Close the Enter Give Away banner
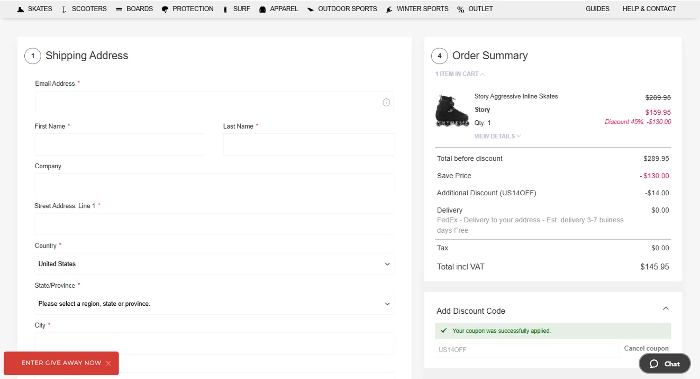The width and height of the screenshot is (700, 379). click(x=108, y=363)
